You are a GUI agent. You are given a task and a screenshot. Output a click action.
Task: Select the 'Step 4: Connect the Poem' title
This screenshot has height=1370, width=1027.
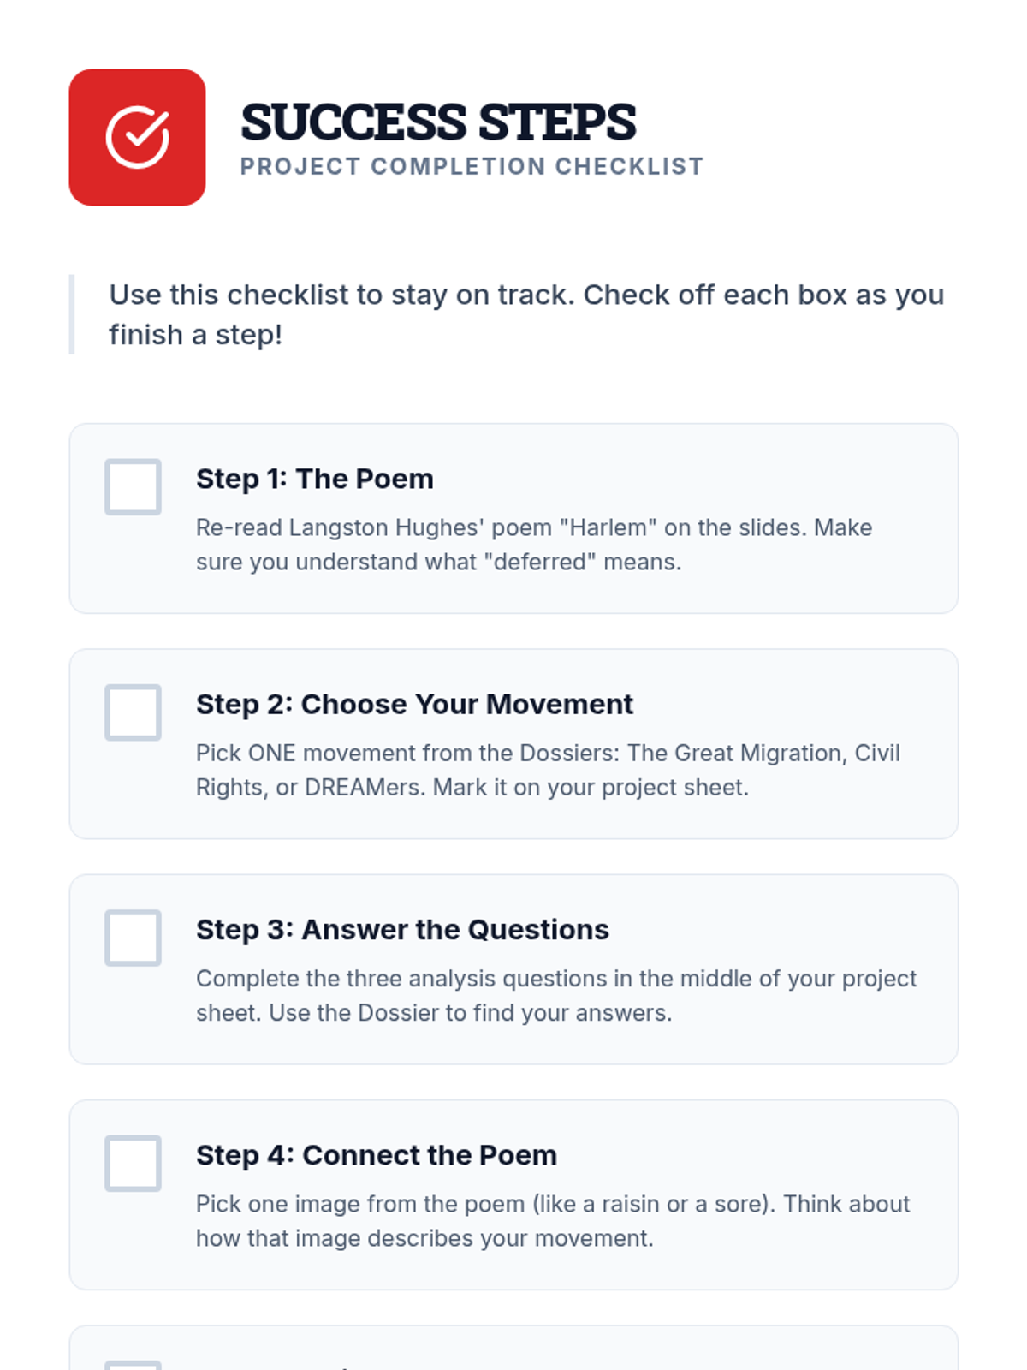[x=377, y=1155]
